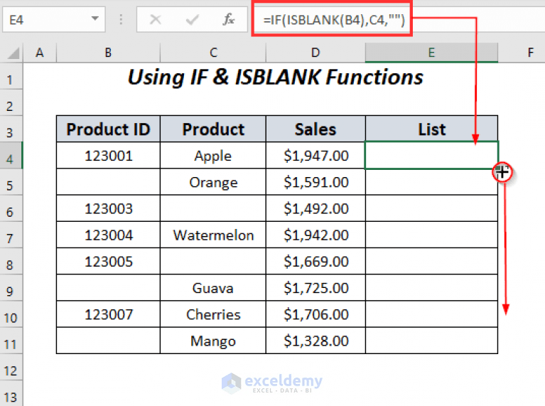Select cell containing 123005
The image size is (545, 406).
[x=108, y=261]
